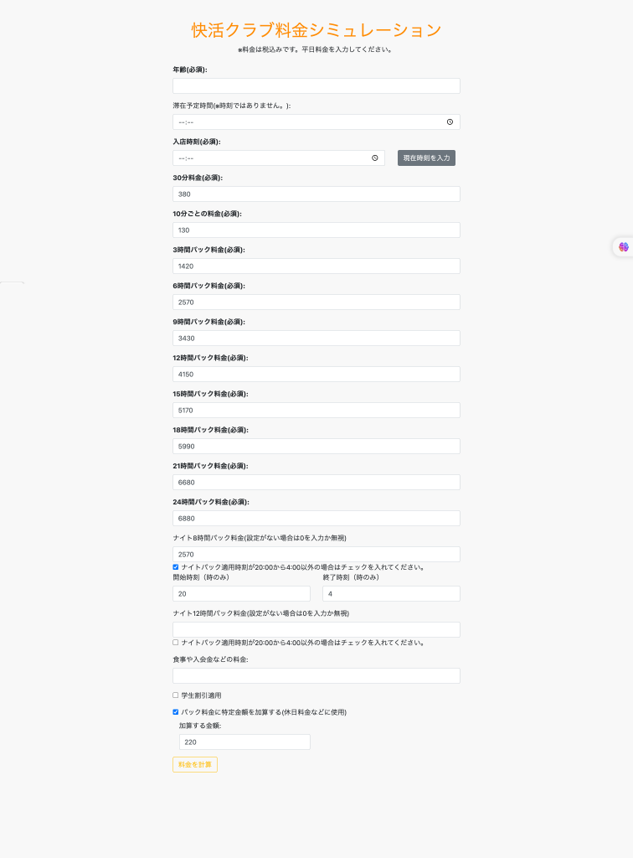The width and height of the screenshot is (633, 858).
Task: Select the 30分料金 field containing 380
Action: click(316, 194)
